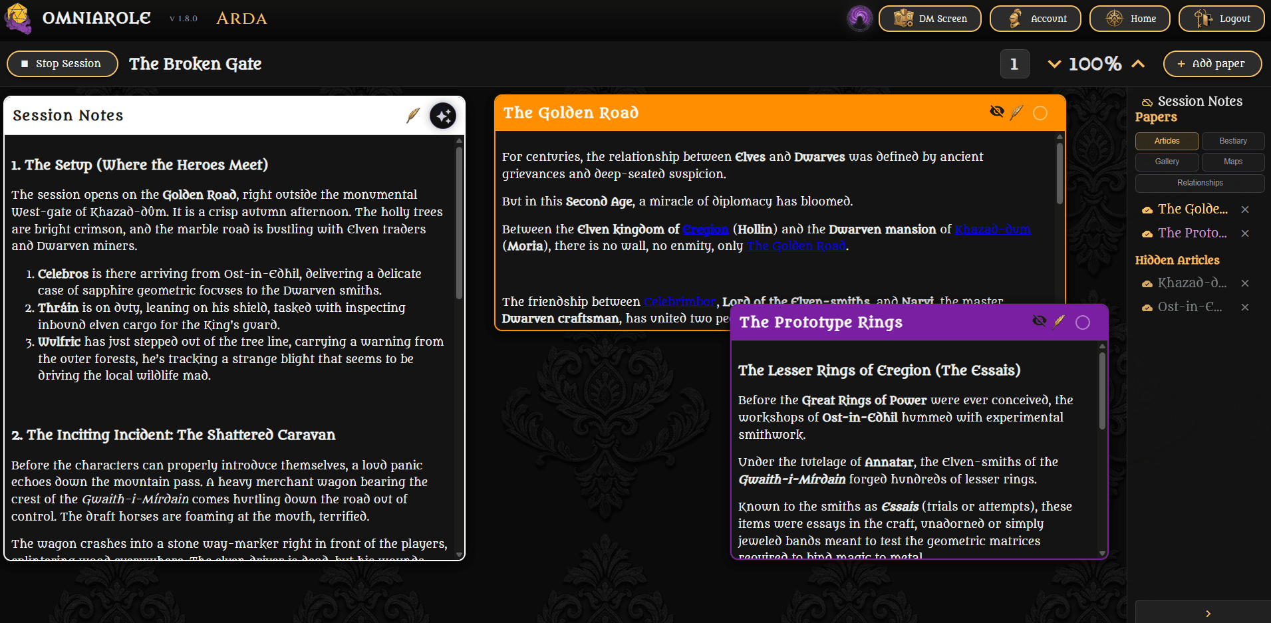Click the Omniarole dice logo

point(18,19)
